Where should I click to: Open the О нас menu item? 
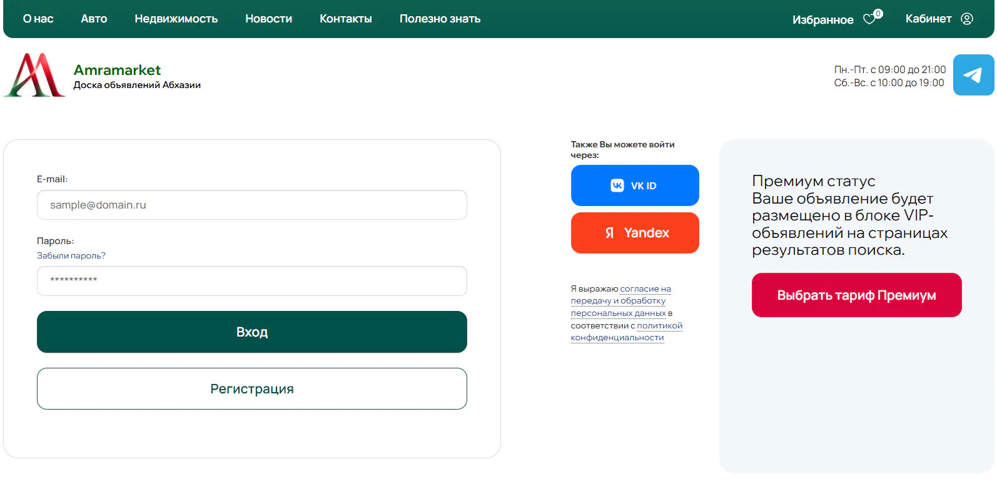point(38,19)
